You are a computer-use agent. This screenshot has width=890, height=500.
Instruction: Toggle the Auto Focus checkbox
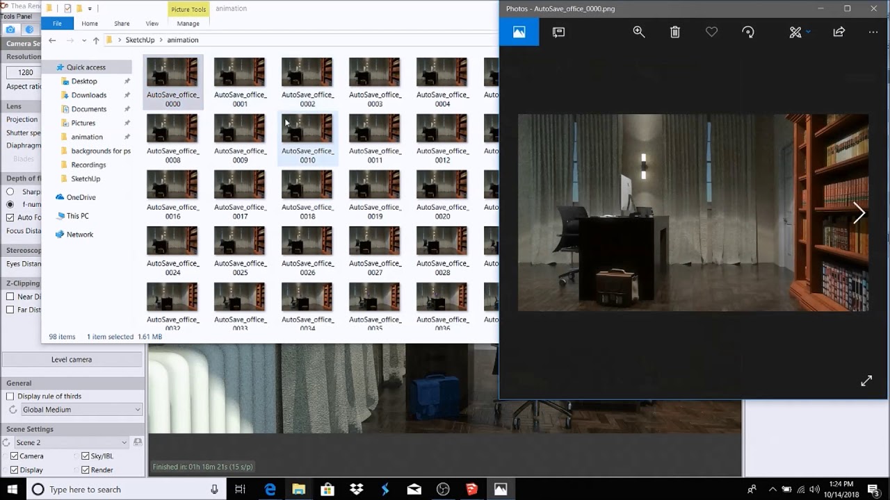pyautogui.click(x=10, y=217)
